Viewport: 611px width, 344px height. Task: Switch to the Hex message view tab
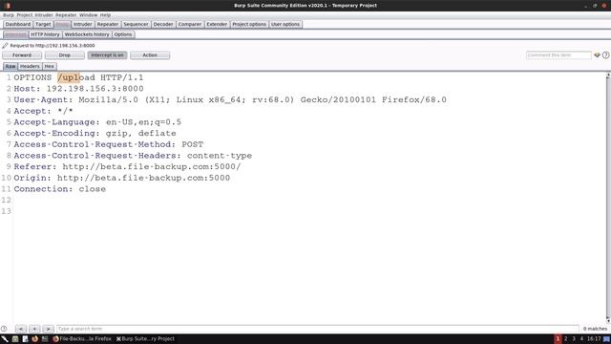pyautogui.click(x=50, y=66)
